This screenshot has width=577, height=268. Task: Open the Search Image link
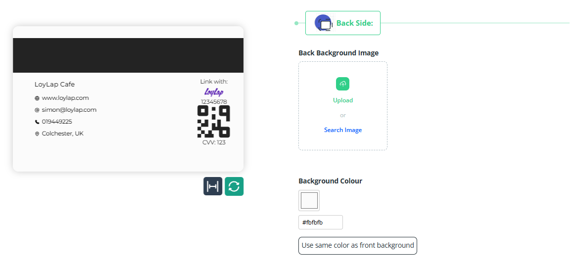(342, 130)
